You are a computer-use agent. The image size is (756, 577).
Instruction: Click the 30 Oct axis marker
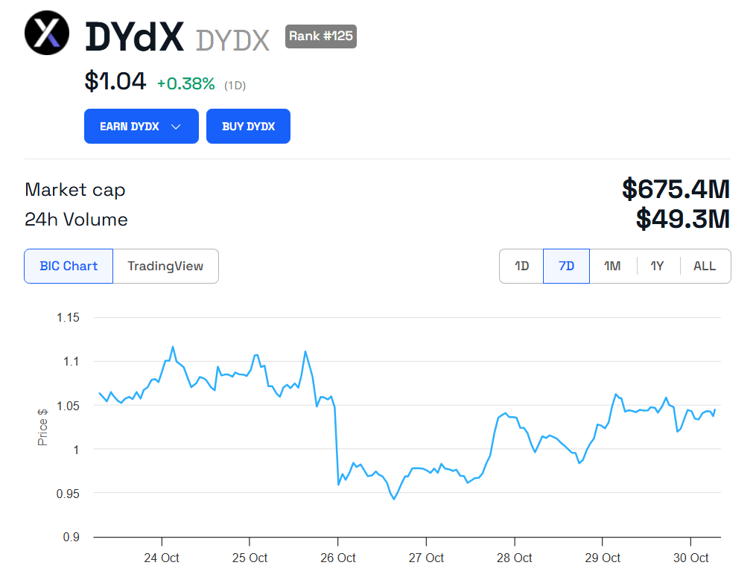point(691,558)
